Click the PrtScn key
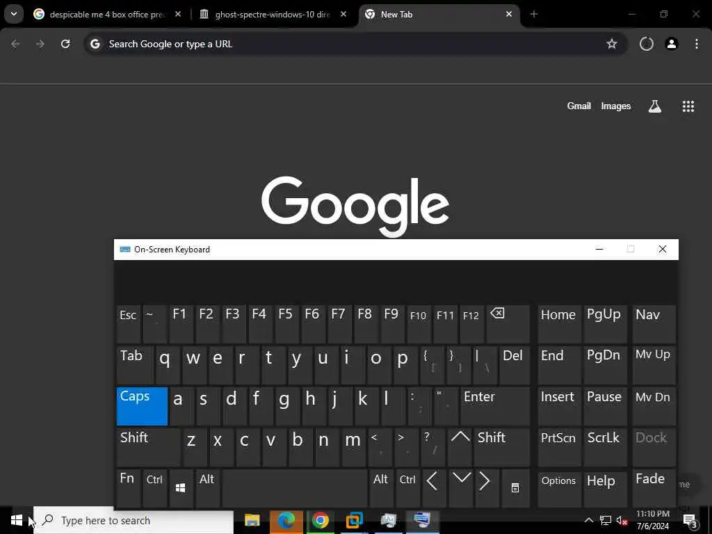Screen dimensions: 712x534 tap(559, 447)
